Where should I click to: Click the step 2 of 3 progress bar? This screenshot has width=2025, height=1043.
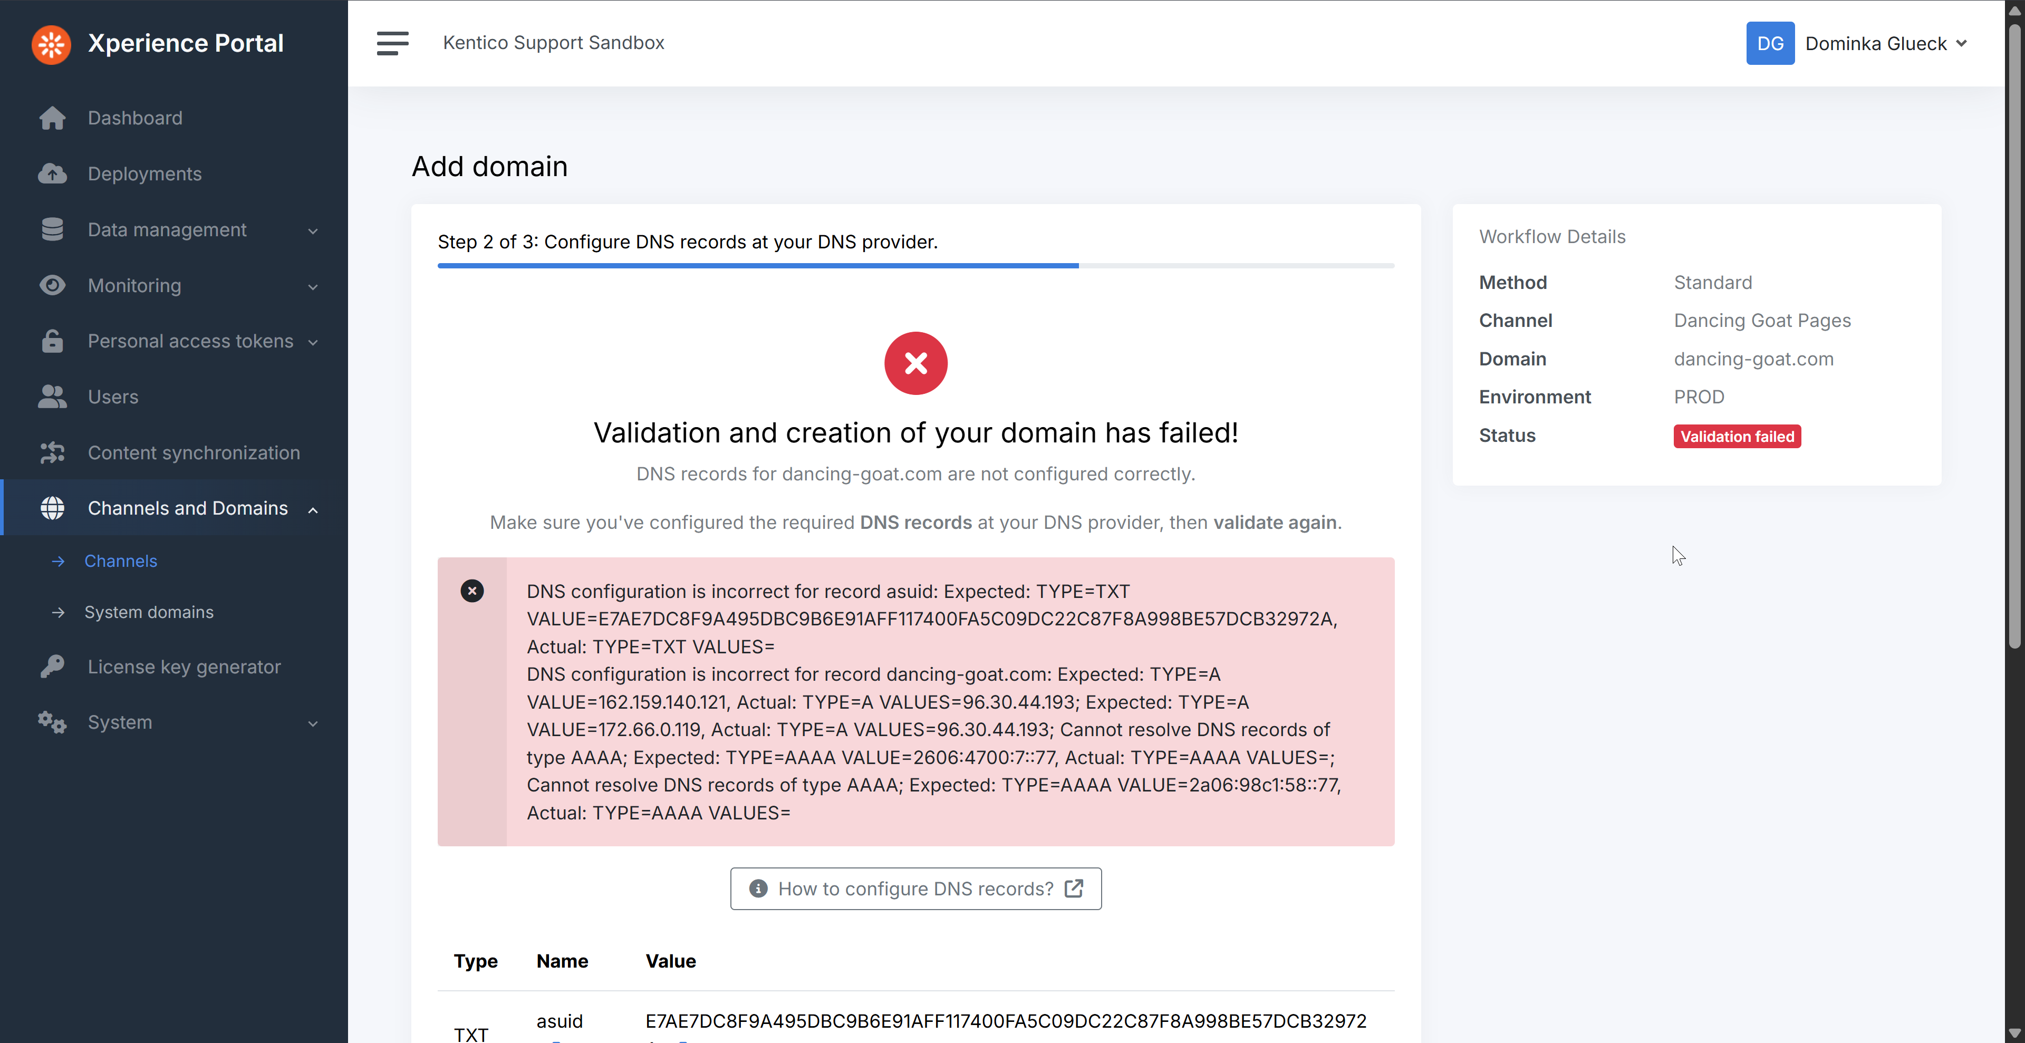[916, 266]
